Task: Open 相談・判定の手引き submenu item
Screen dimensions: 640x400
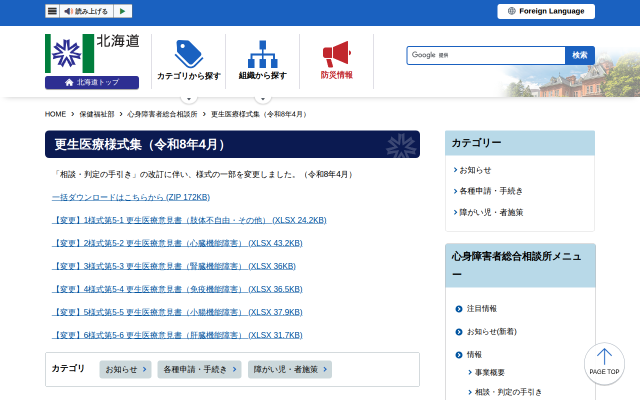Action: pyautogui.click(x=508, y=392)
